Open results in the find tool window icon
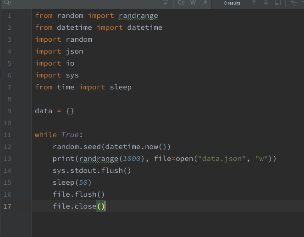 278,3
